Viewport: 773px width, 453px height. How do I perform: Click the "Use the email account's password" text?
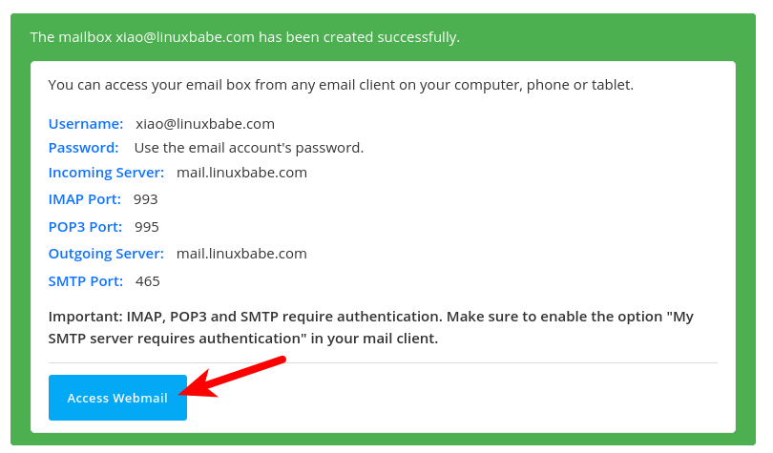tap(249, 148)
